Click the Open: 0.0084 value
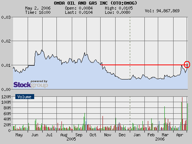 pyautogui.click(x=79, y=8)
